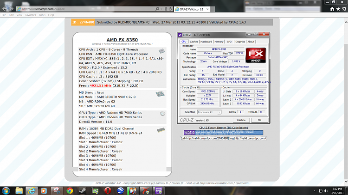Viewport: 348px width, 195px height.
Task: Click the CPU-Z window icon in title bar
Action: (x=180, y=35)
